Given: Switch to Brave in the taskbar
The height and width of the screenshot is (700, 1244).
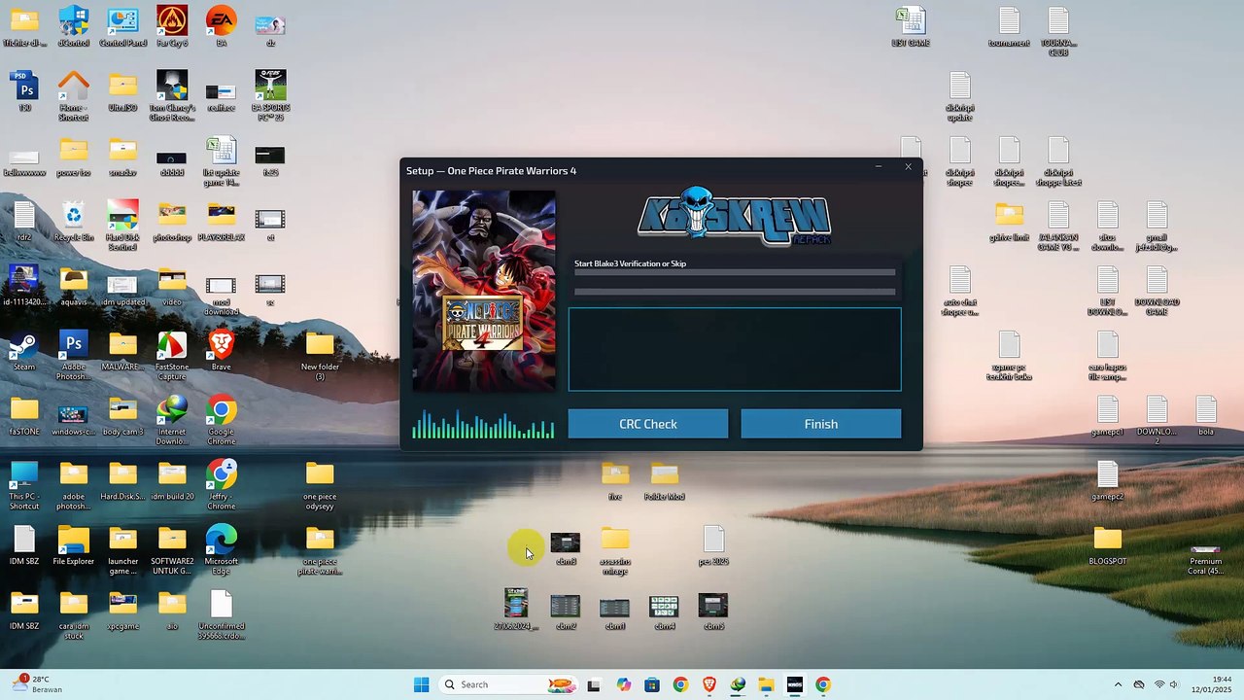Looking at the screenshot, I should coord(708,684).
